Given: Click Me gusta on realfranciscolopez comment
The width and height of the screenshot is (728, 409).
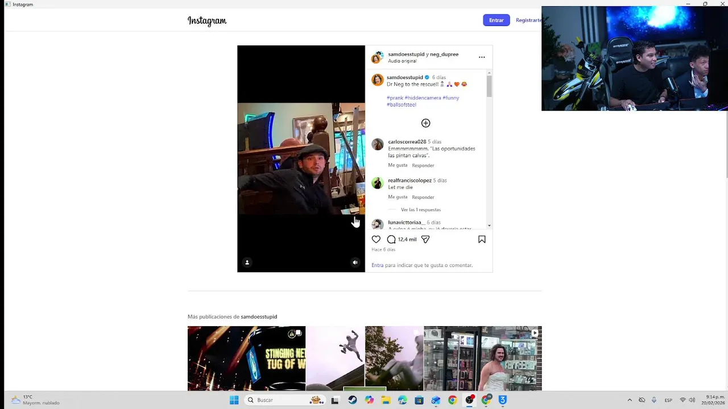Looking at the screenshot, I should tap(398, 197).
